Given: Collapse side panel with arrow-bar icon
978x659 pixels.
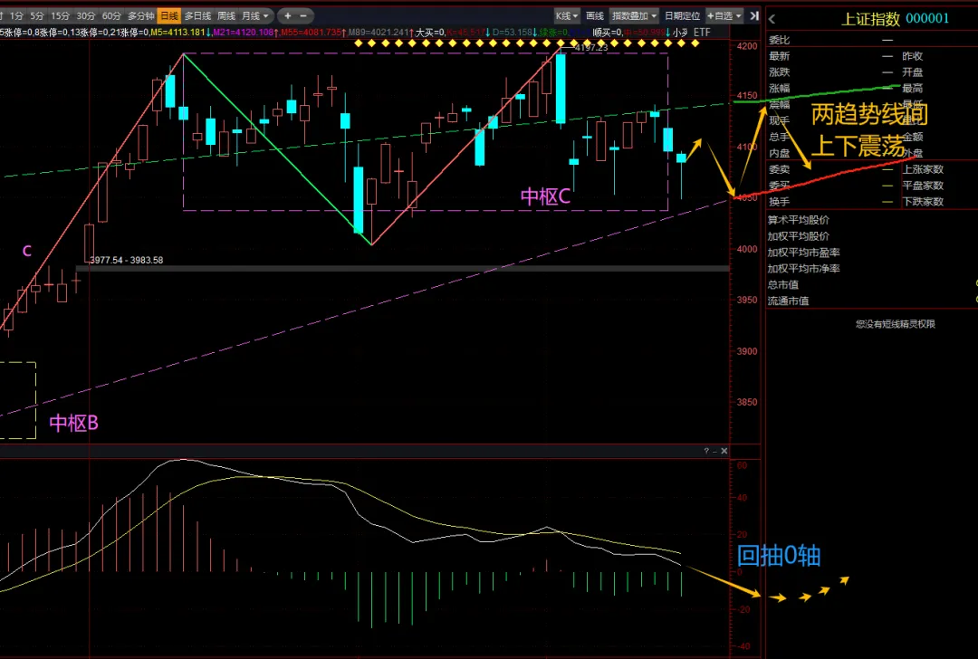Looking at the screenshot, I should click(754, 15).
